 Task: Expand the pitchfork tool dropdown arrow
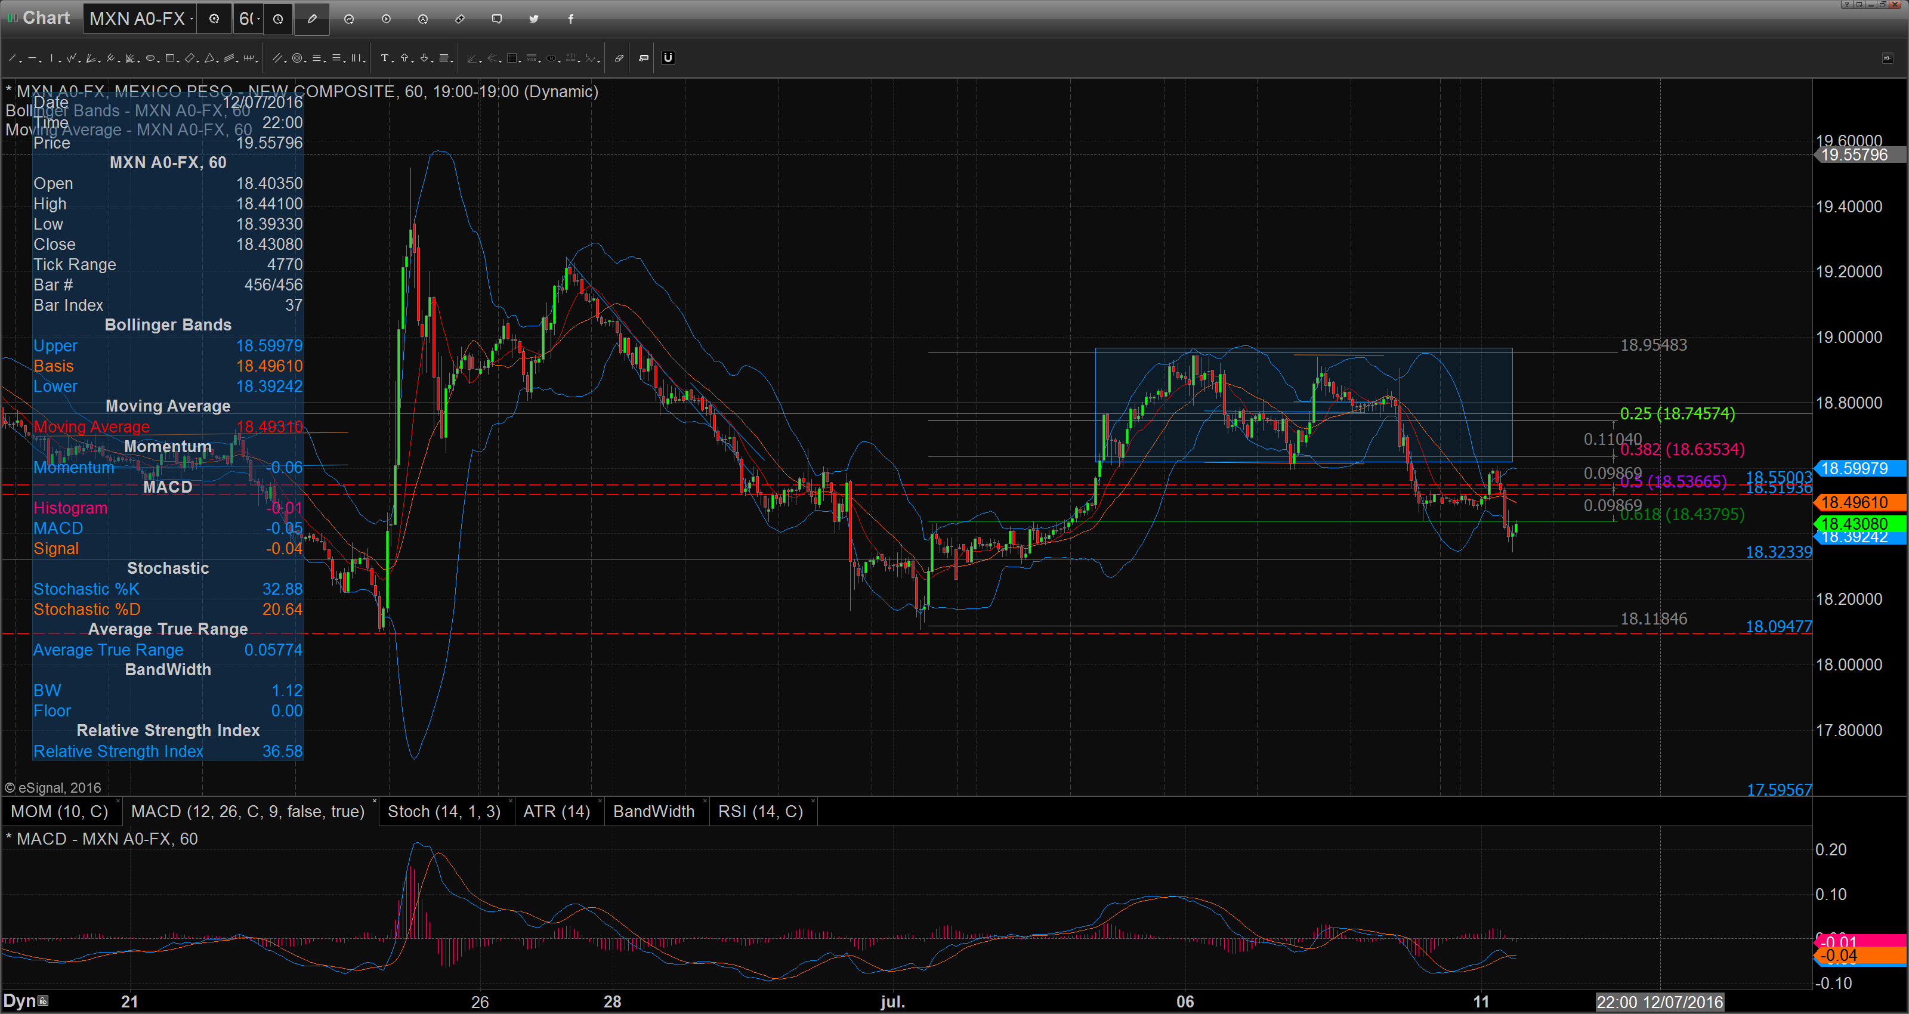pyautogui.click(x=119, y=61)
